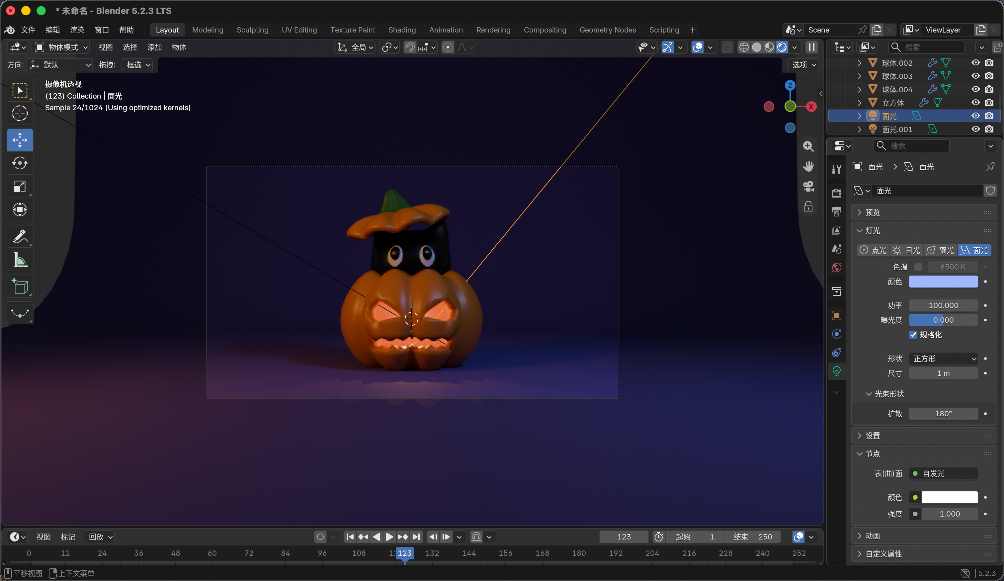Open the 文件 menu
Image resolution: width=1004 pixels, height=581 pixels.
(28, 30)
